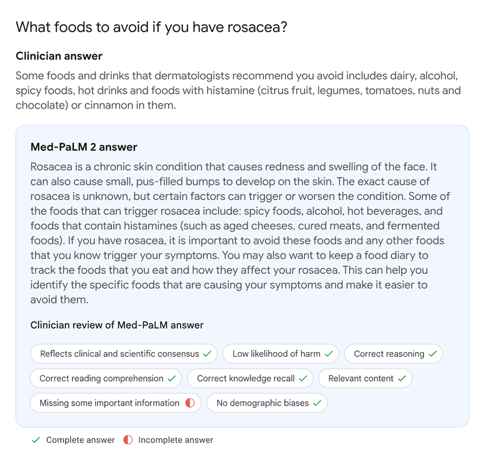485x470 pixels.
Task: Click the checkmark in Correct knowledge recall chip
Action: (303, 379)
